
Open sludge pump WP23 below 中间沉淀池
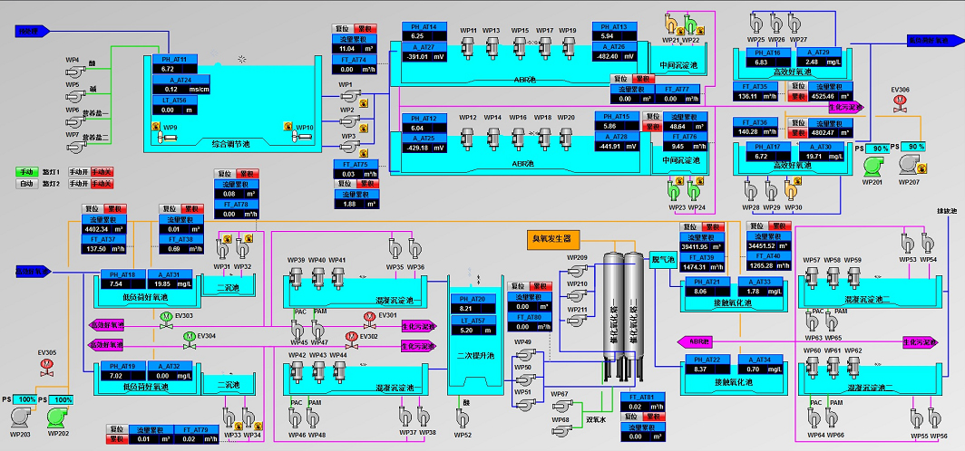click(676, 189)
